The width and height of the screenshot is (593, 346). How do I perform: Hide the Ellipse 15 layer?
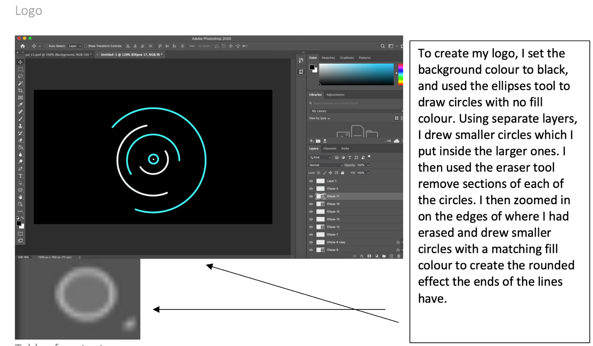pos(311,212)
